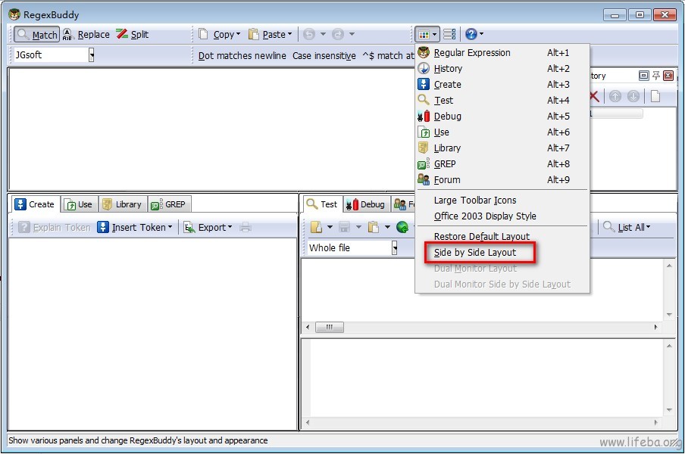Image resolution: width=685 pixels, height=454 pixels.
Task: Click in the Create panel tree area
Action: pos(153,334)
